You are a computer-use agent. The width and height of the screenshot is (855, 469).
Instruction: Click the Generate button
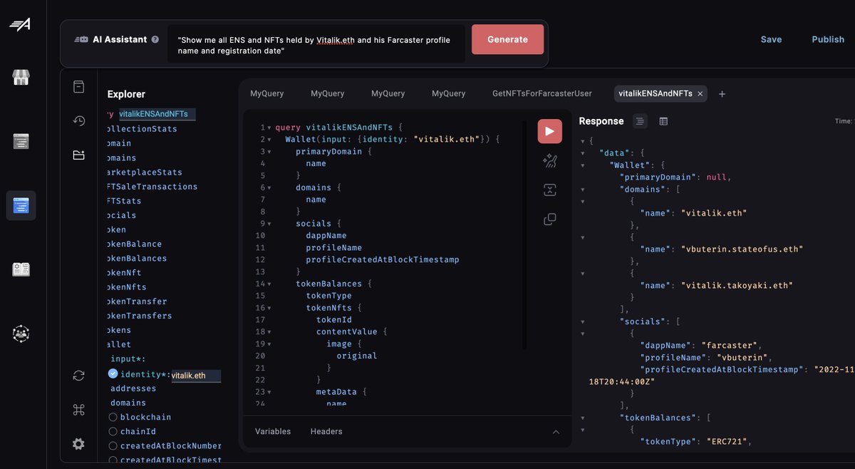[x=507, y=40]
